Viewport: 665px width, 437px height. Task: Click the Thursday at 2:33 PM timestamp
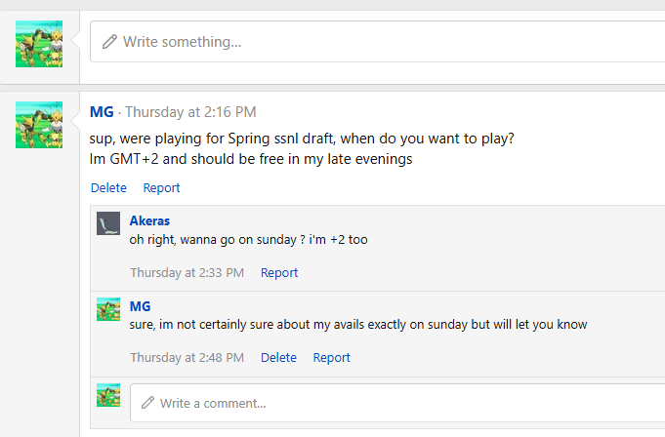(x=187, y=273)
